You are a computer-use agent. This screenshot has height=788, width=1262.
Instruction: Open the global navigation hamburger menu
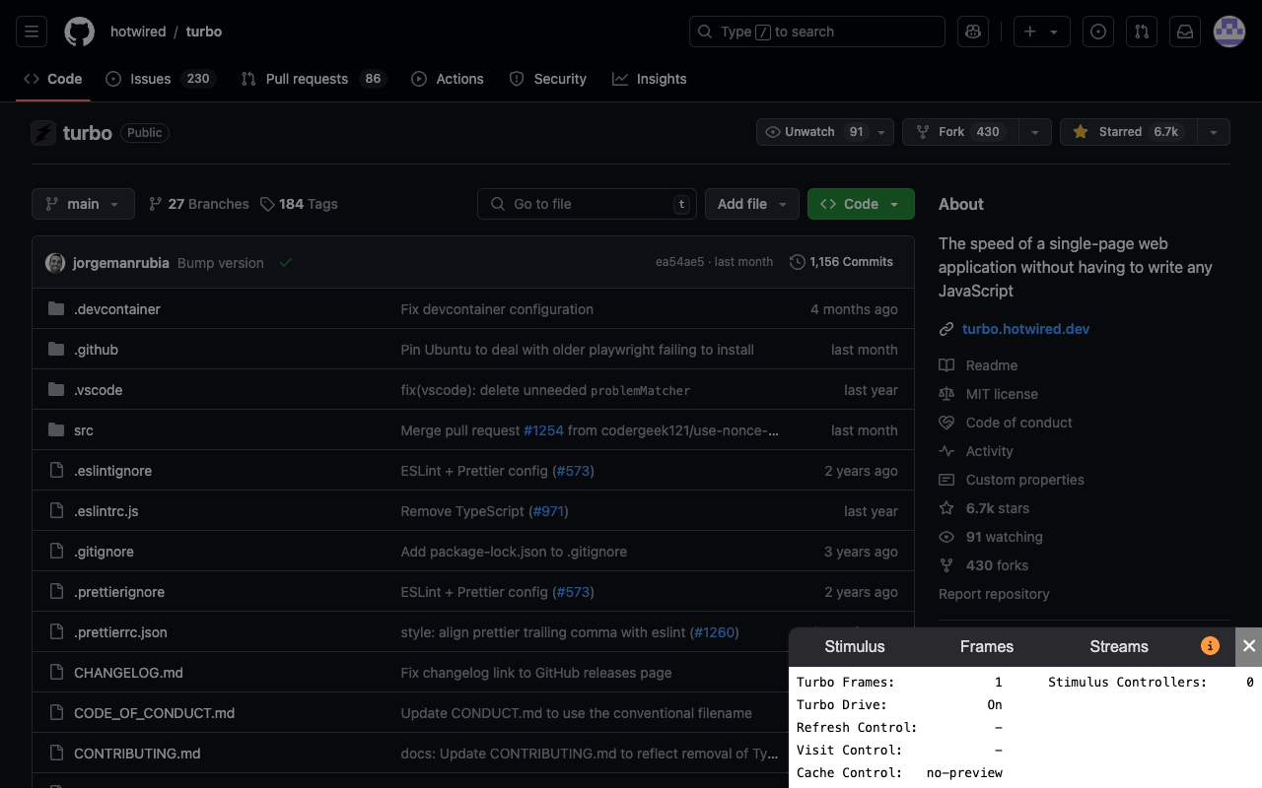tap(31, 31)
